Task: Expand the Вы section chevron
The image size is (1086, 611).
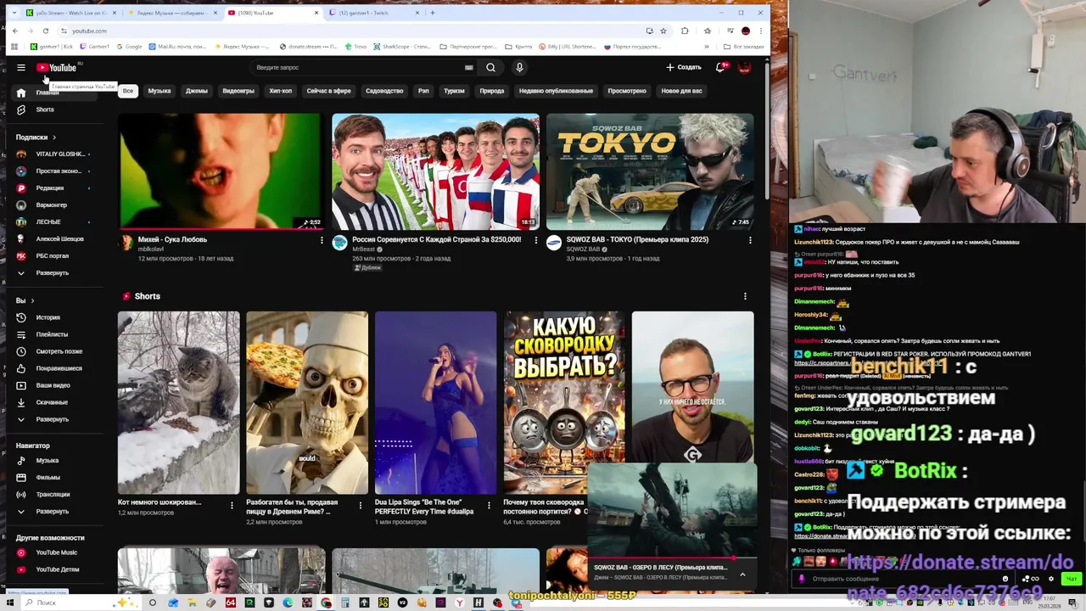Action: [32, 300]
